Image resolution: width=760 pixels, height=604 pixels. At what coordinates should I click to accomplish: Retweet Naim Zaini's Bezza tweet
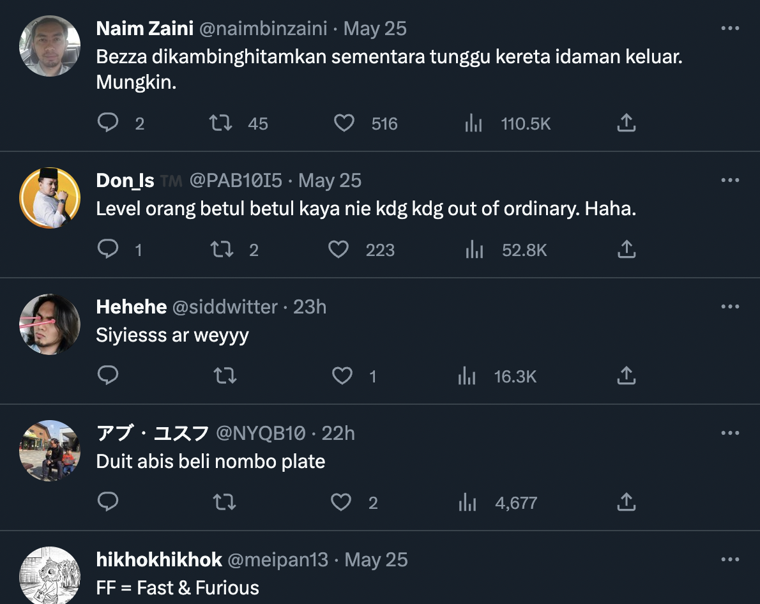[x=221, y=123]
